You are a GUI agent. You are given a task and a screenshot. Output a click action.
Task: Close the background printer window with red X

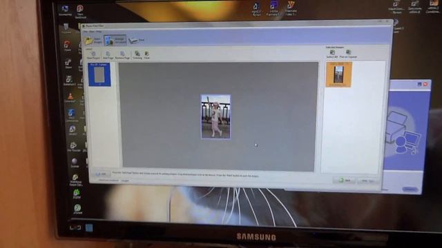(x=425, y=84)
